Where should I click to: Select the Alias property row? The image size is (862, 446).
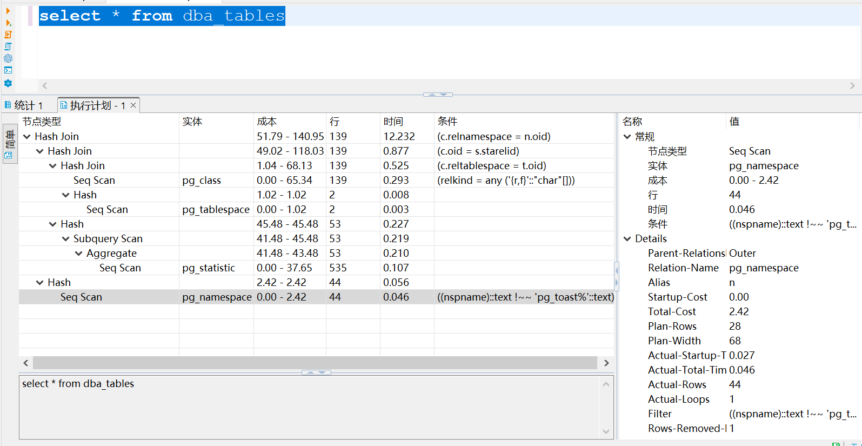click(739, 283)
